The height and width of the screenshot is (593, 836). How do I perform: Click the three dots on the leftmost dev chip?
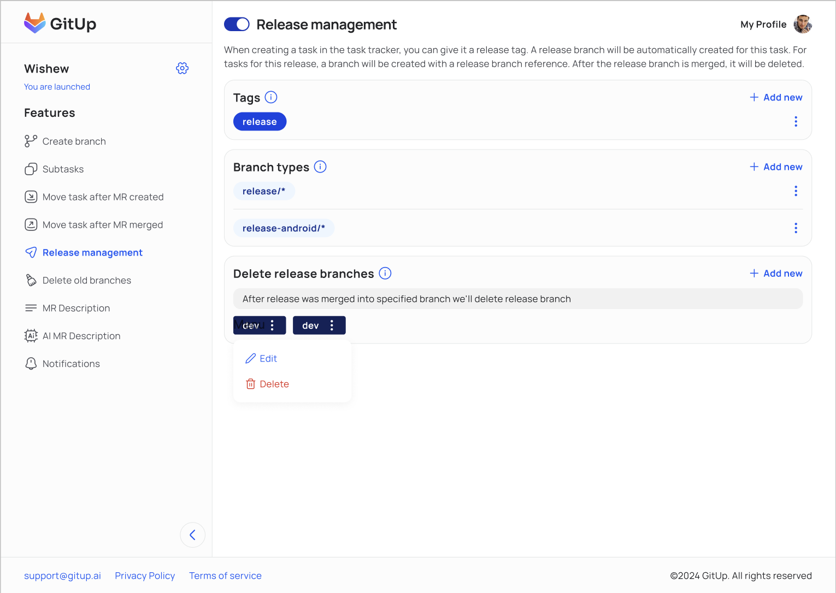[x=272, y=325]
